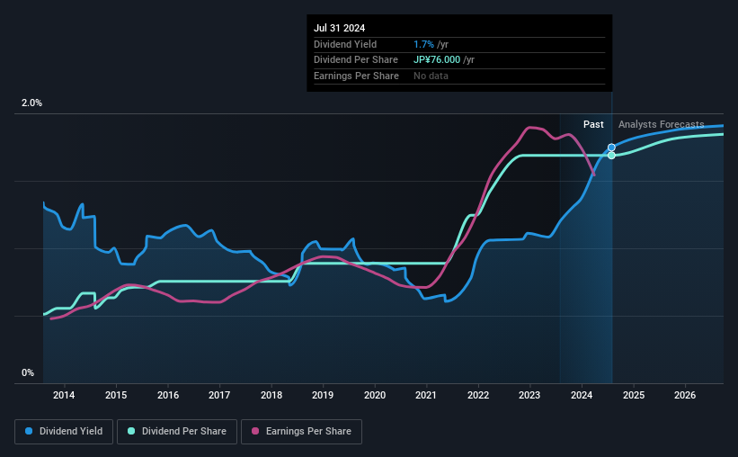Image resolution: width=738 pixels, height=457 pixels.
Task: Click the 2019 x-axis label
Action: (x=323, y=395)
